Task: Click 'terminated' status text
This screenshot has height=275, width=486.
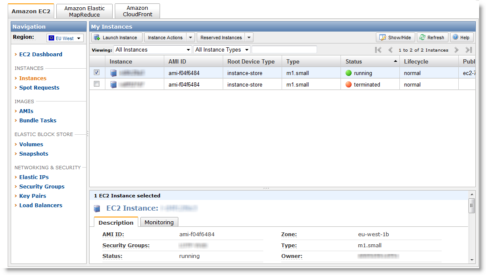Action: (x=367, y=84)
